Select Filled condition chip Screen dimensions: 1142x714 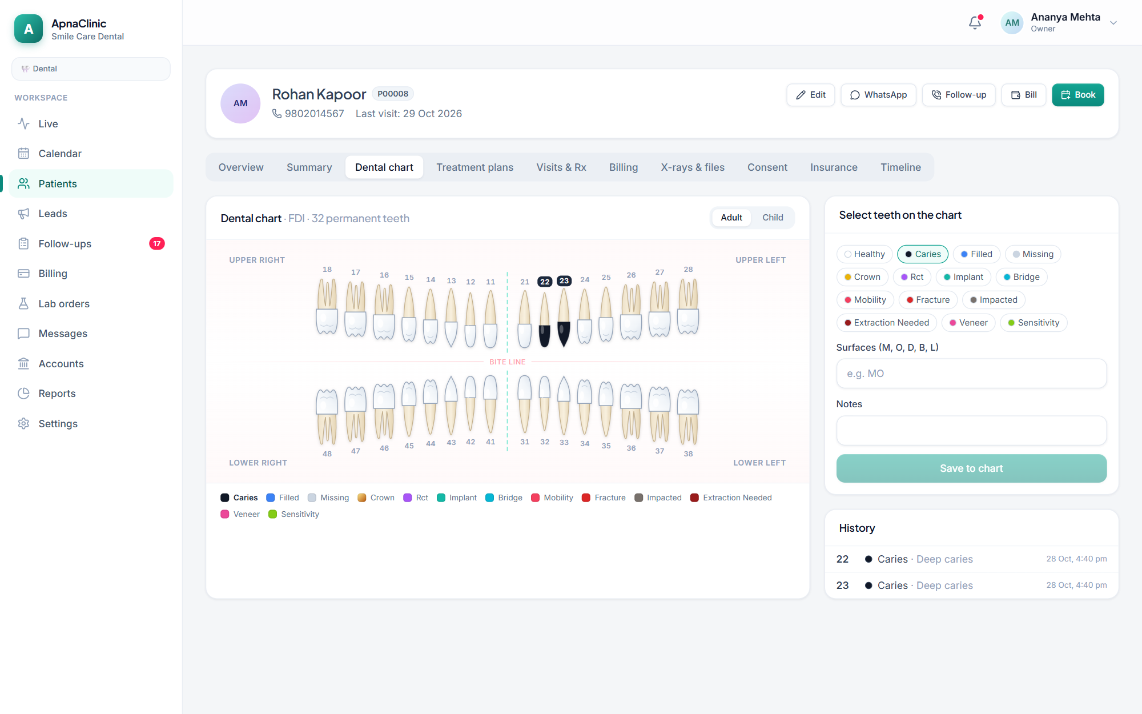coord(976,254)
